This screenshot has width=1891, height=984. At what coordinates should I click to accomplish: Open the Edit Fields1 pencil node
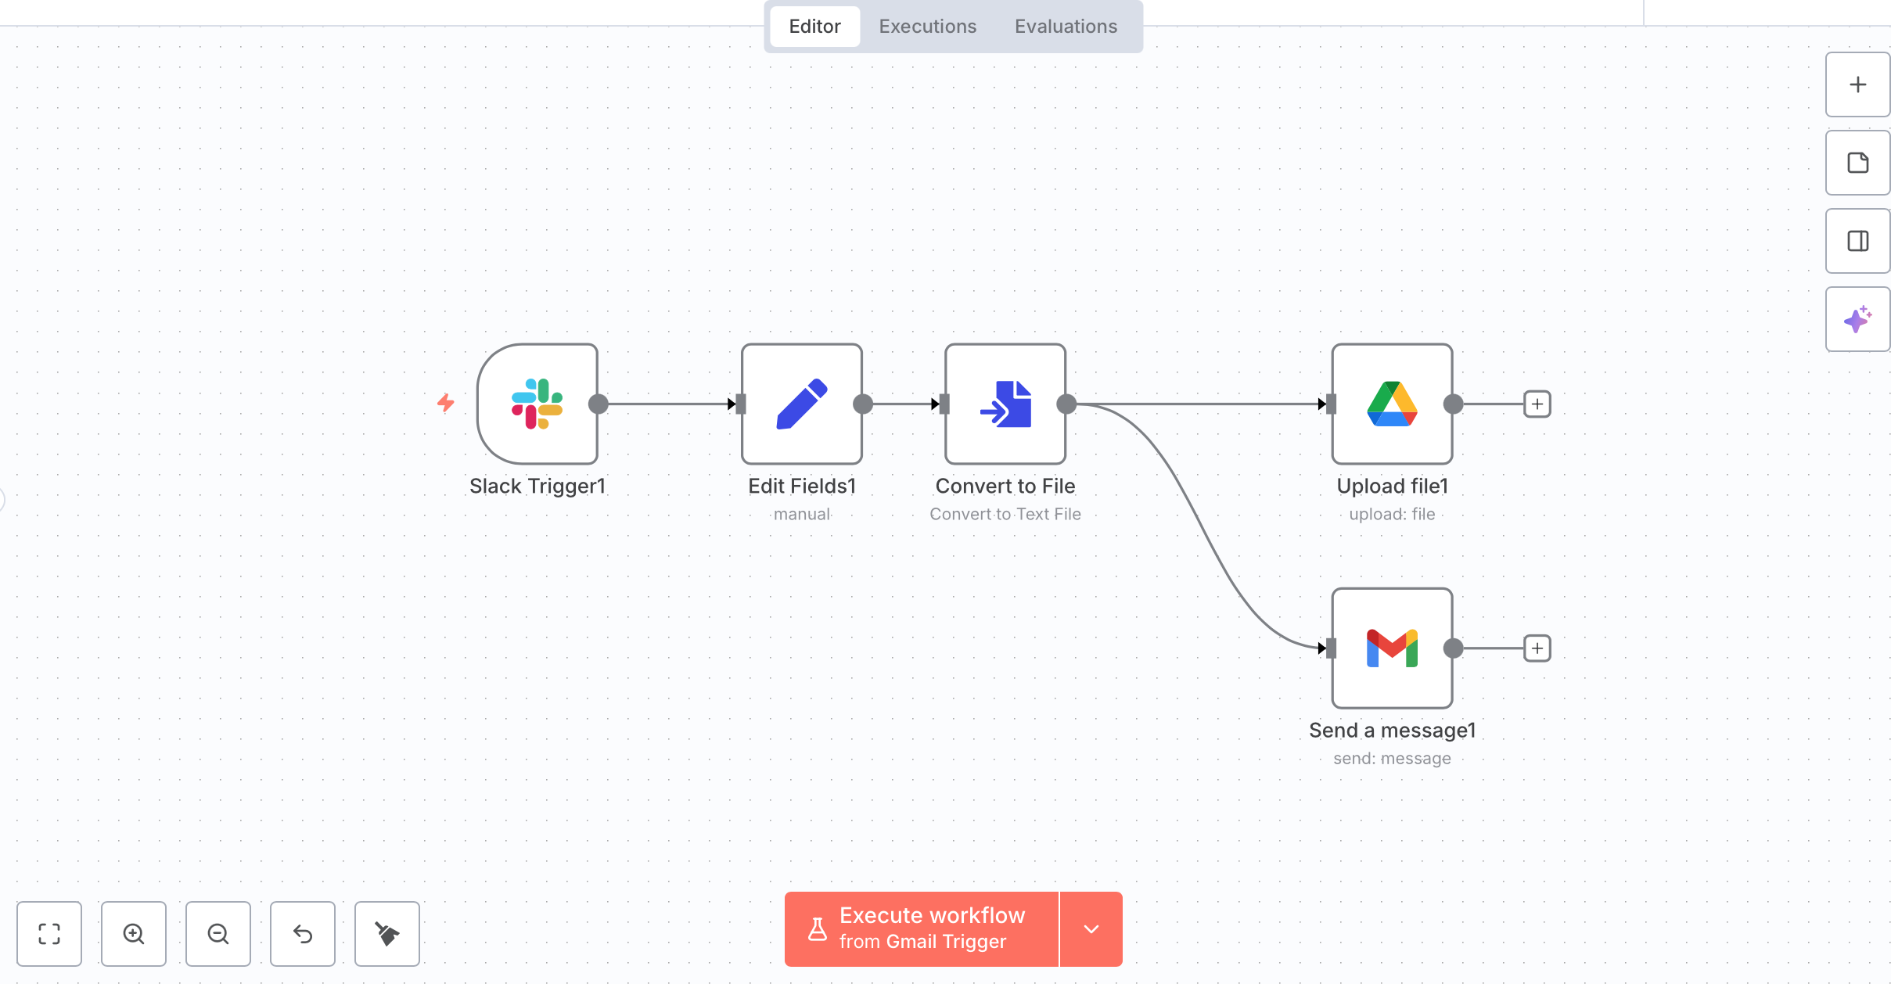tap(801, 404)
